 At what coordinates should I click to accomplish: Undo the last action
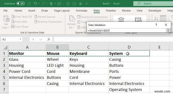pyautogui.click(x=35, y=4)
